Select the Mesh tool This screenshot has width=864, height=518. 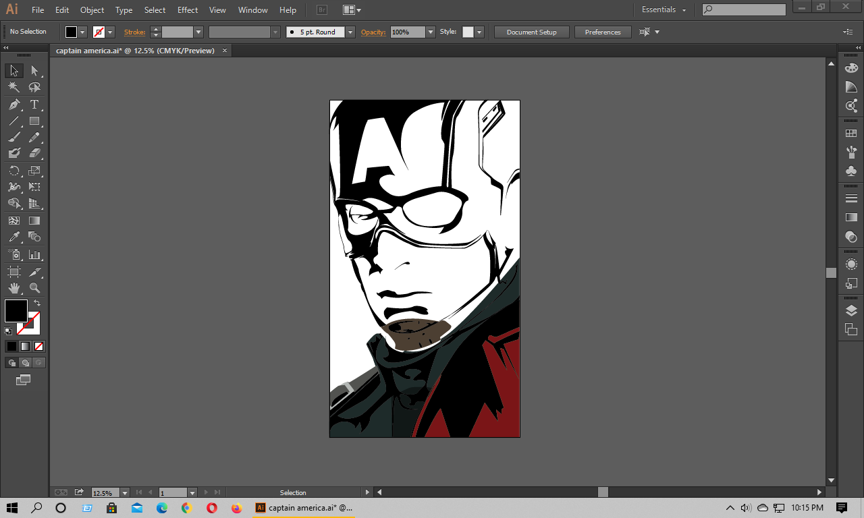pos(14,221)
